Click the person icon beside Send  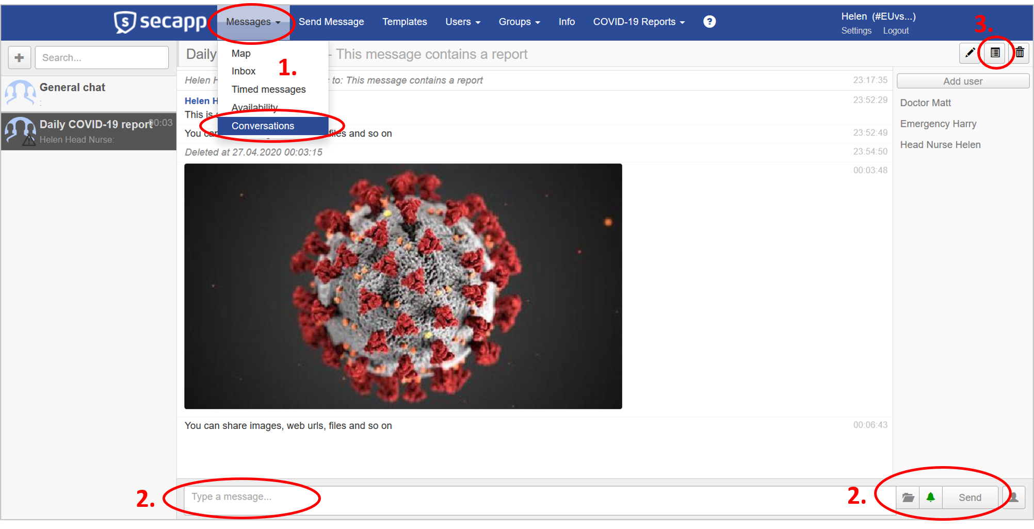tap(1013, 498)
